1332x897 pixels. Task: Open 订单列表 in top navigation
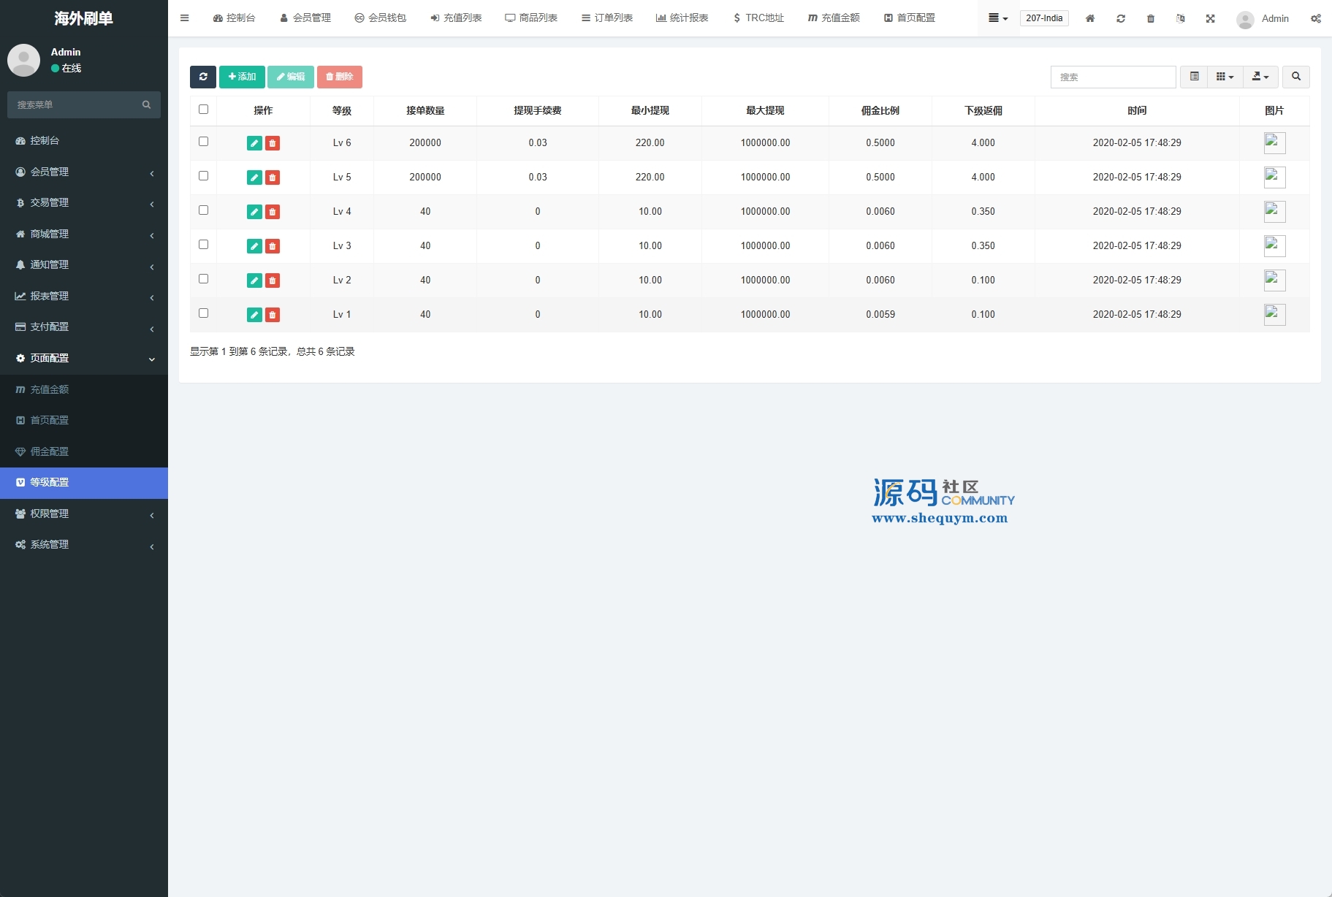click(x=607, y=18)
